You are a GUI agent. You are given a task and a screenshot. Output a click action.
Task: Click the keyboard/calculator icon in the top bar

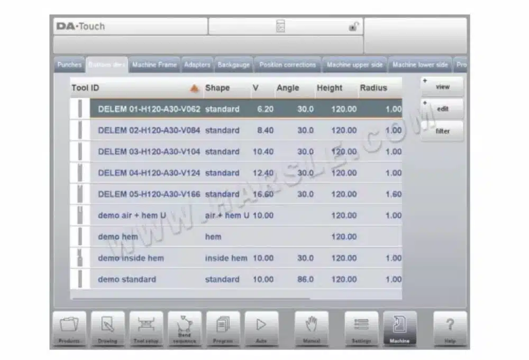280,26
